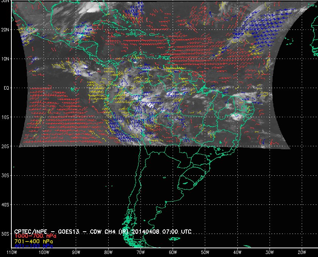Click the title text 'CPTEC/INPE - GOES13 - CDW CH4 (IR) 20140408 07:00 UTC'
The width and height of the screenshot is (318, 257).
point(103,232)
